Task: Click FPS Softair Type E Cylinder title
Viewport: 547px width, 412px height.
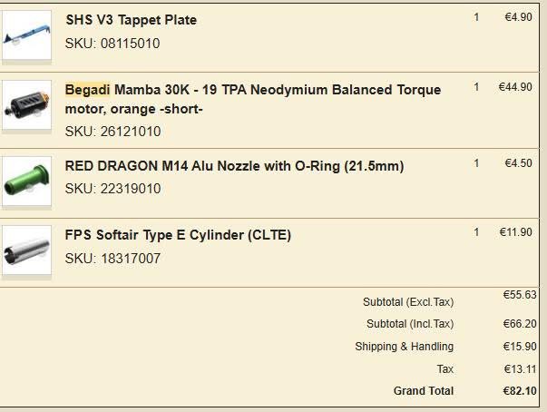Action: click(178, 235)
